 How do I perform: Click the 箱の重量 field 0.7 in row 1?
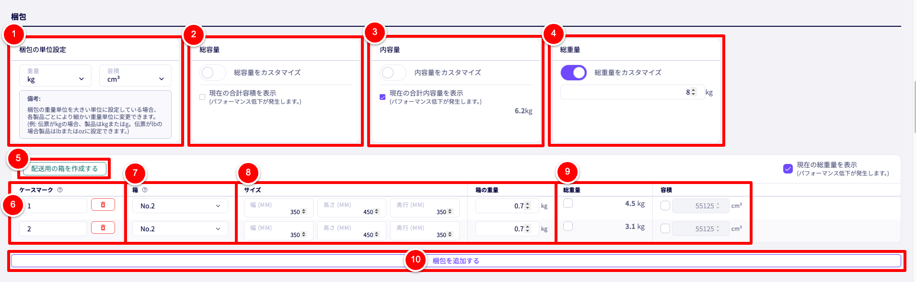[x=507, y=206]
